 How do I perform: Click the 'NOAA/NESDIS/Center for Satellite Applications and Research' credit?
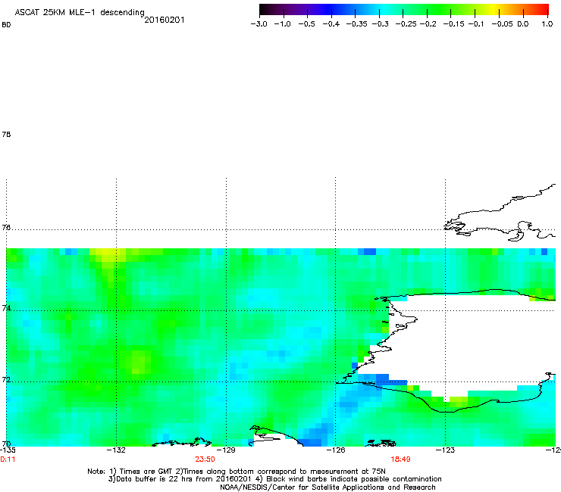click(328, 487)
